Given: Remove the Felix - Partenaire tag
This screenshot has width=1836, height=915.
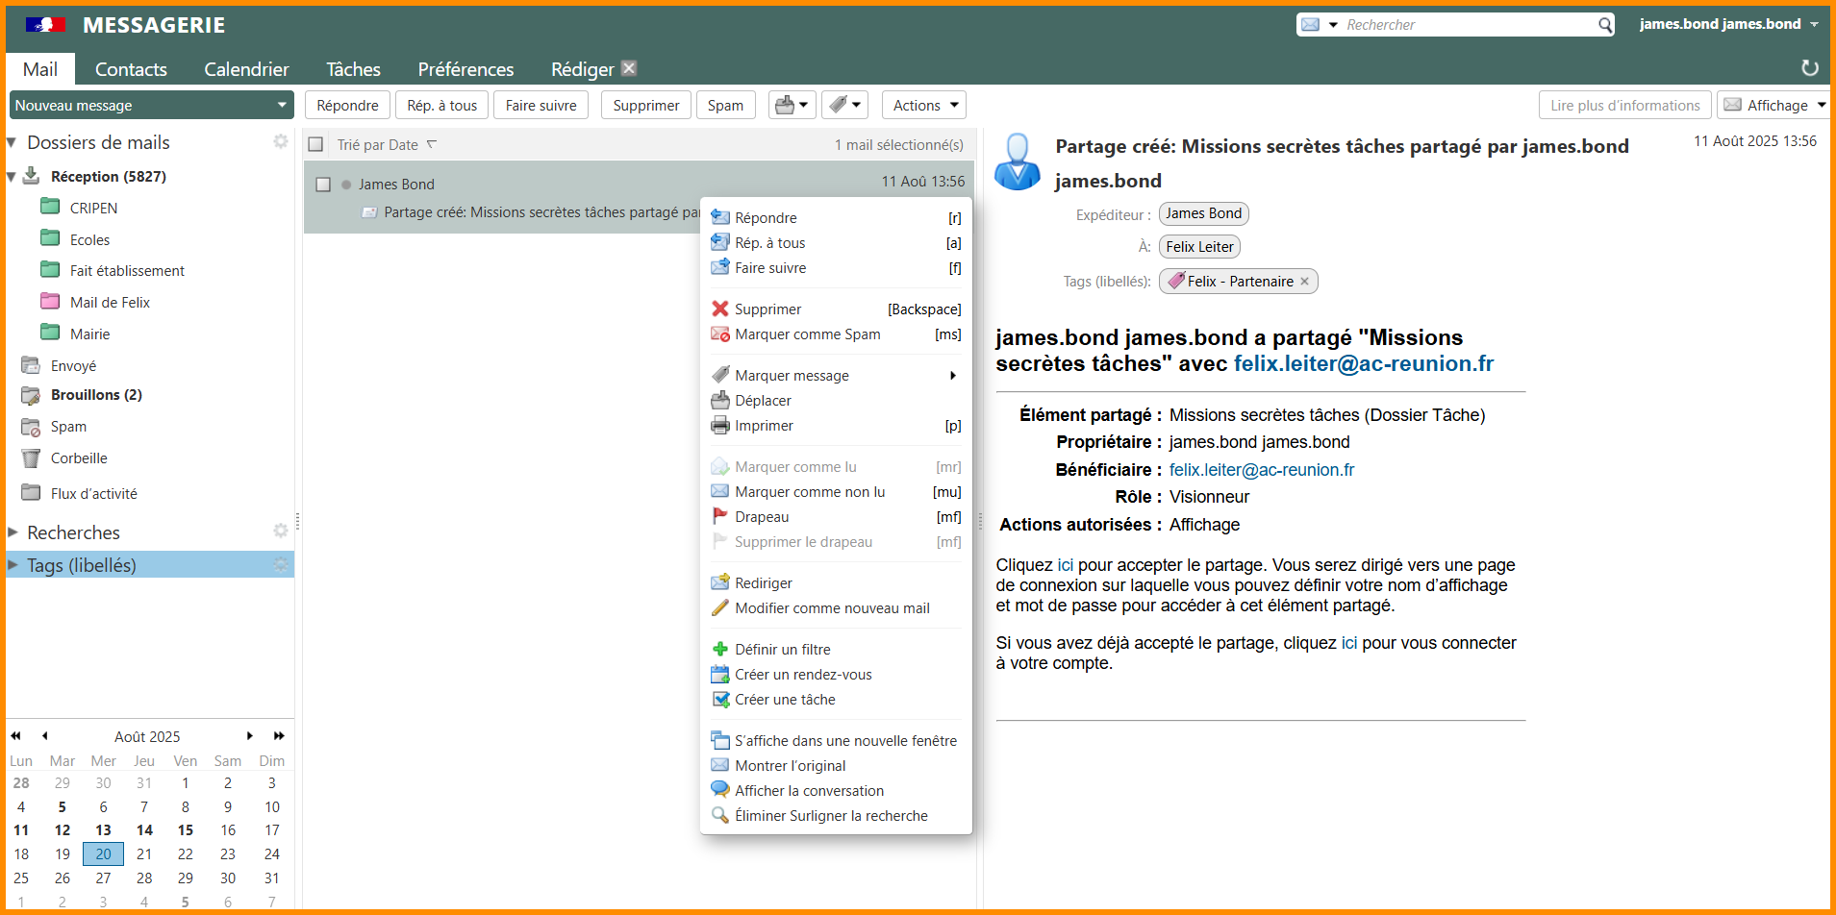Looking at the screenshot, I should (x=1304, y=282).
